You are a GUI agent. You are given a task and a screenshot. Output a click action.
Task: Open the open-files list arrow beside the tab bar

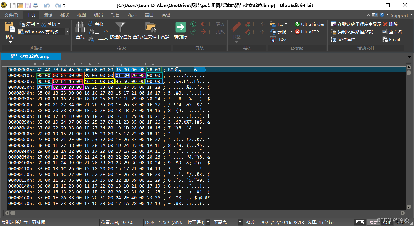410,57
